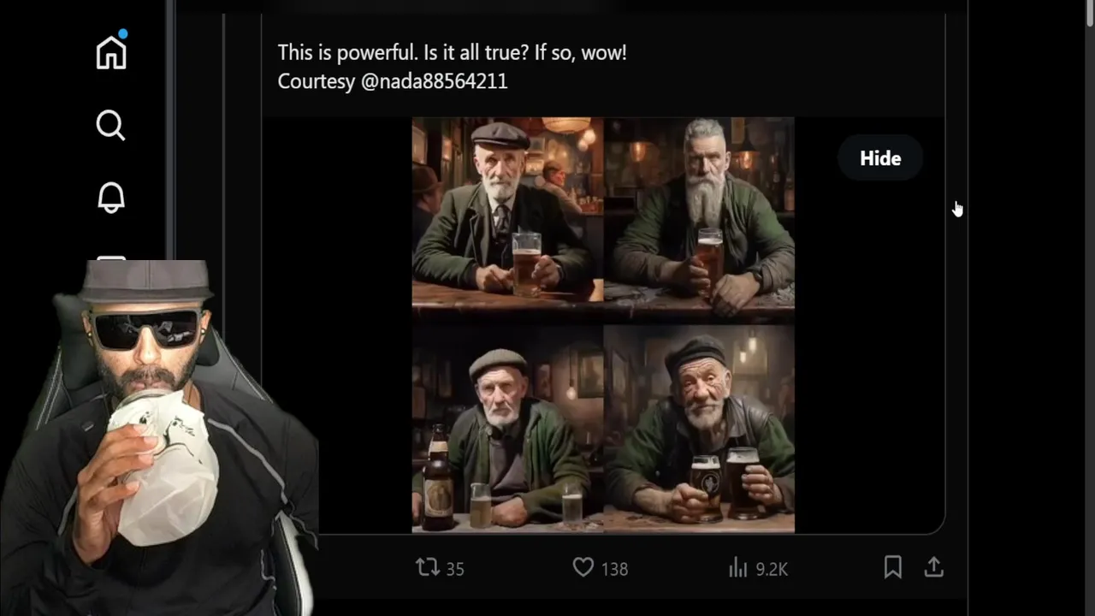Open the Notifications bell icon
This screenshot has height=616, width=1095.
tap(110, 198)
